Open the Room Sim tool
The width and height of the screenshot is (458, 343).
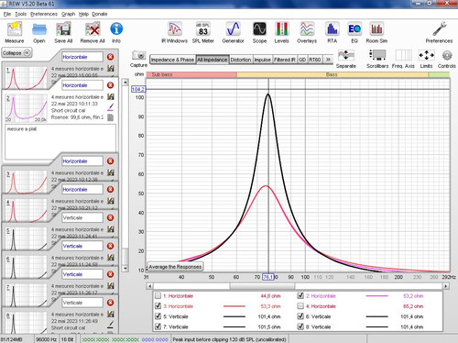tap(376, 29)
